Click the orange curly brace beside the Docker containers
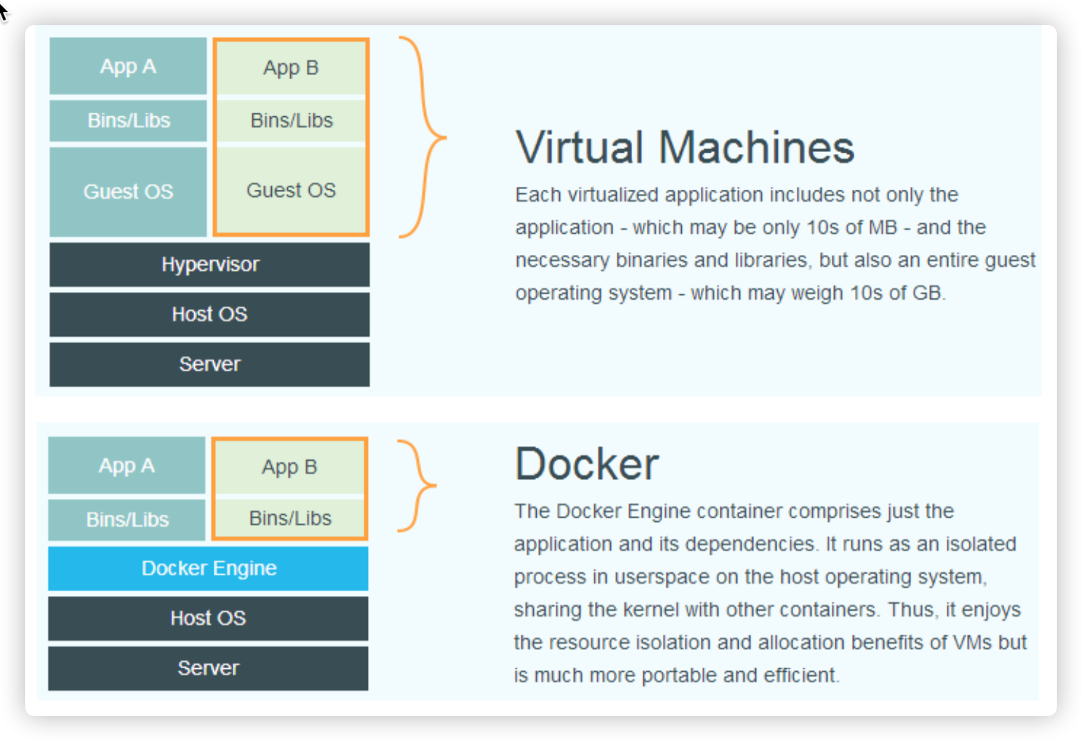The image size is (1082, 741). tap(419, 485)
